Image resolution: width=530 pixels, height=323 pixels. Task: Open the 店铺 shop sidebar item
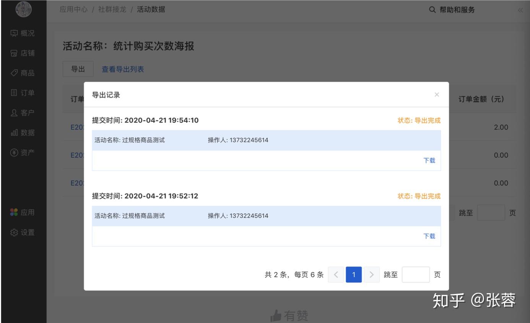click(x=23, y=53)
